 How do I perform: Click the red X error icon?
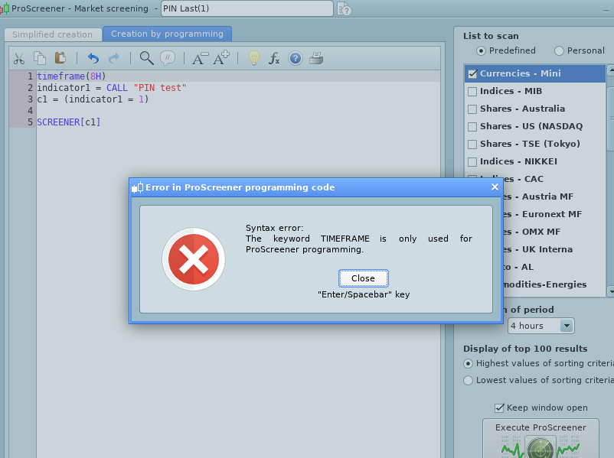click(194, 259)
